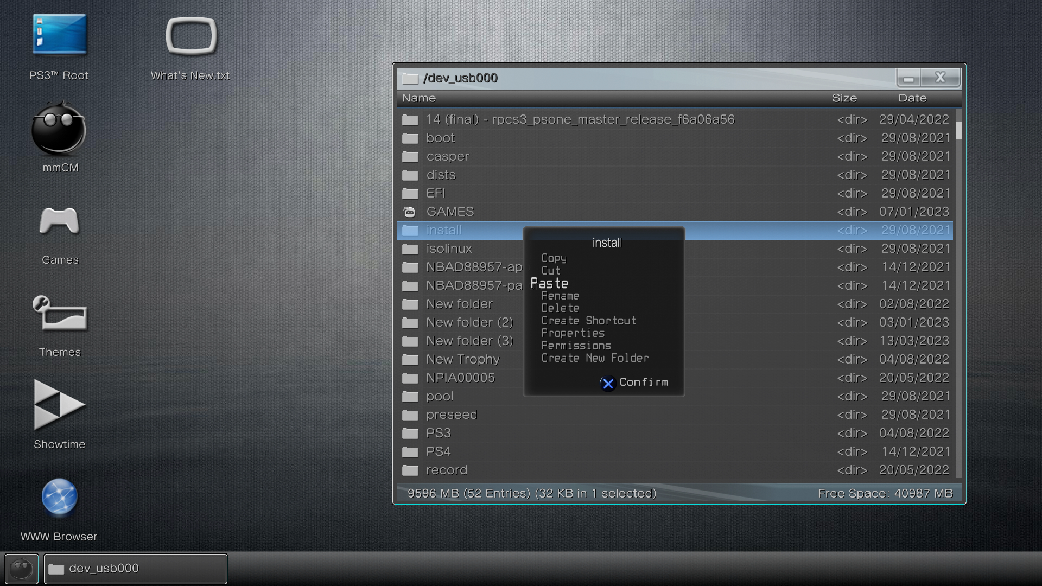The height and width of the screenshot is (586, 1042).
Task: Click the mmCM start button in taskbar
Action: click(22, 569)
